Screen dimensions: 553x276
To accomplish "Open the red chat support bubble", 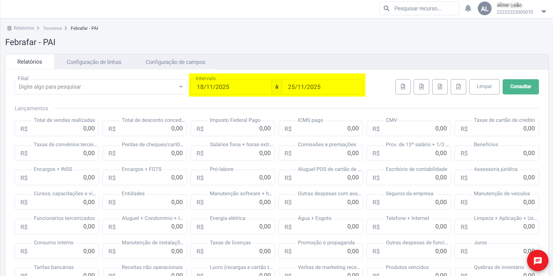I will [537, 260].
